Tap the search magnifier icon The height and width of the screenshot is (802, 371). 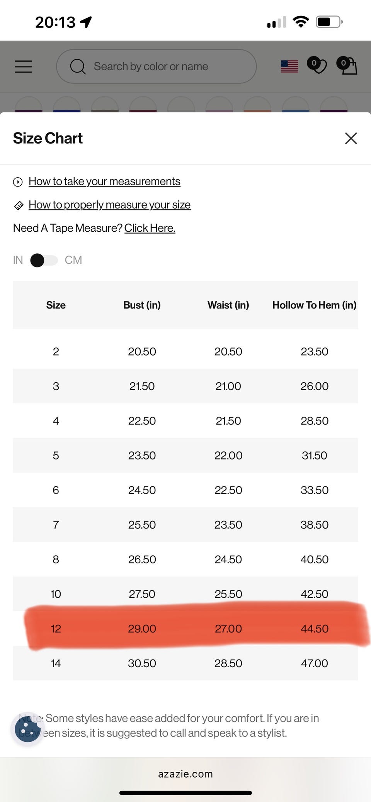(x=78, y=66)
